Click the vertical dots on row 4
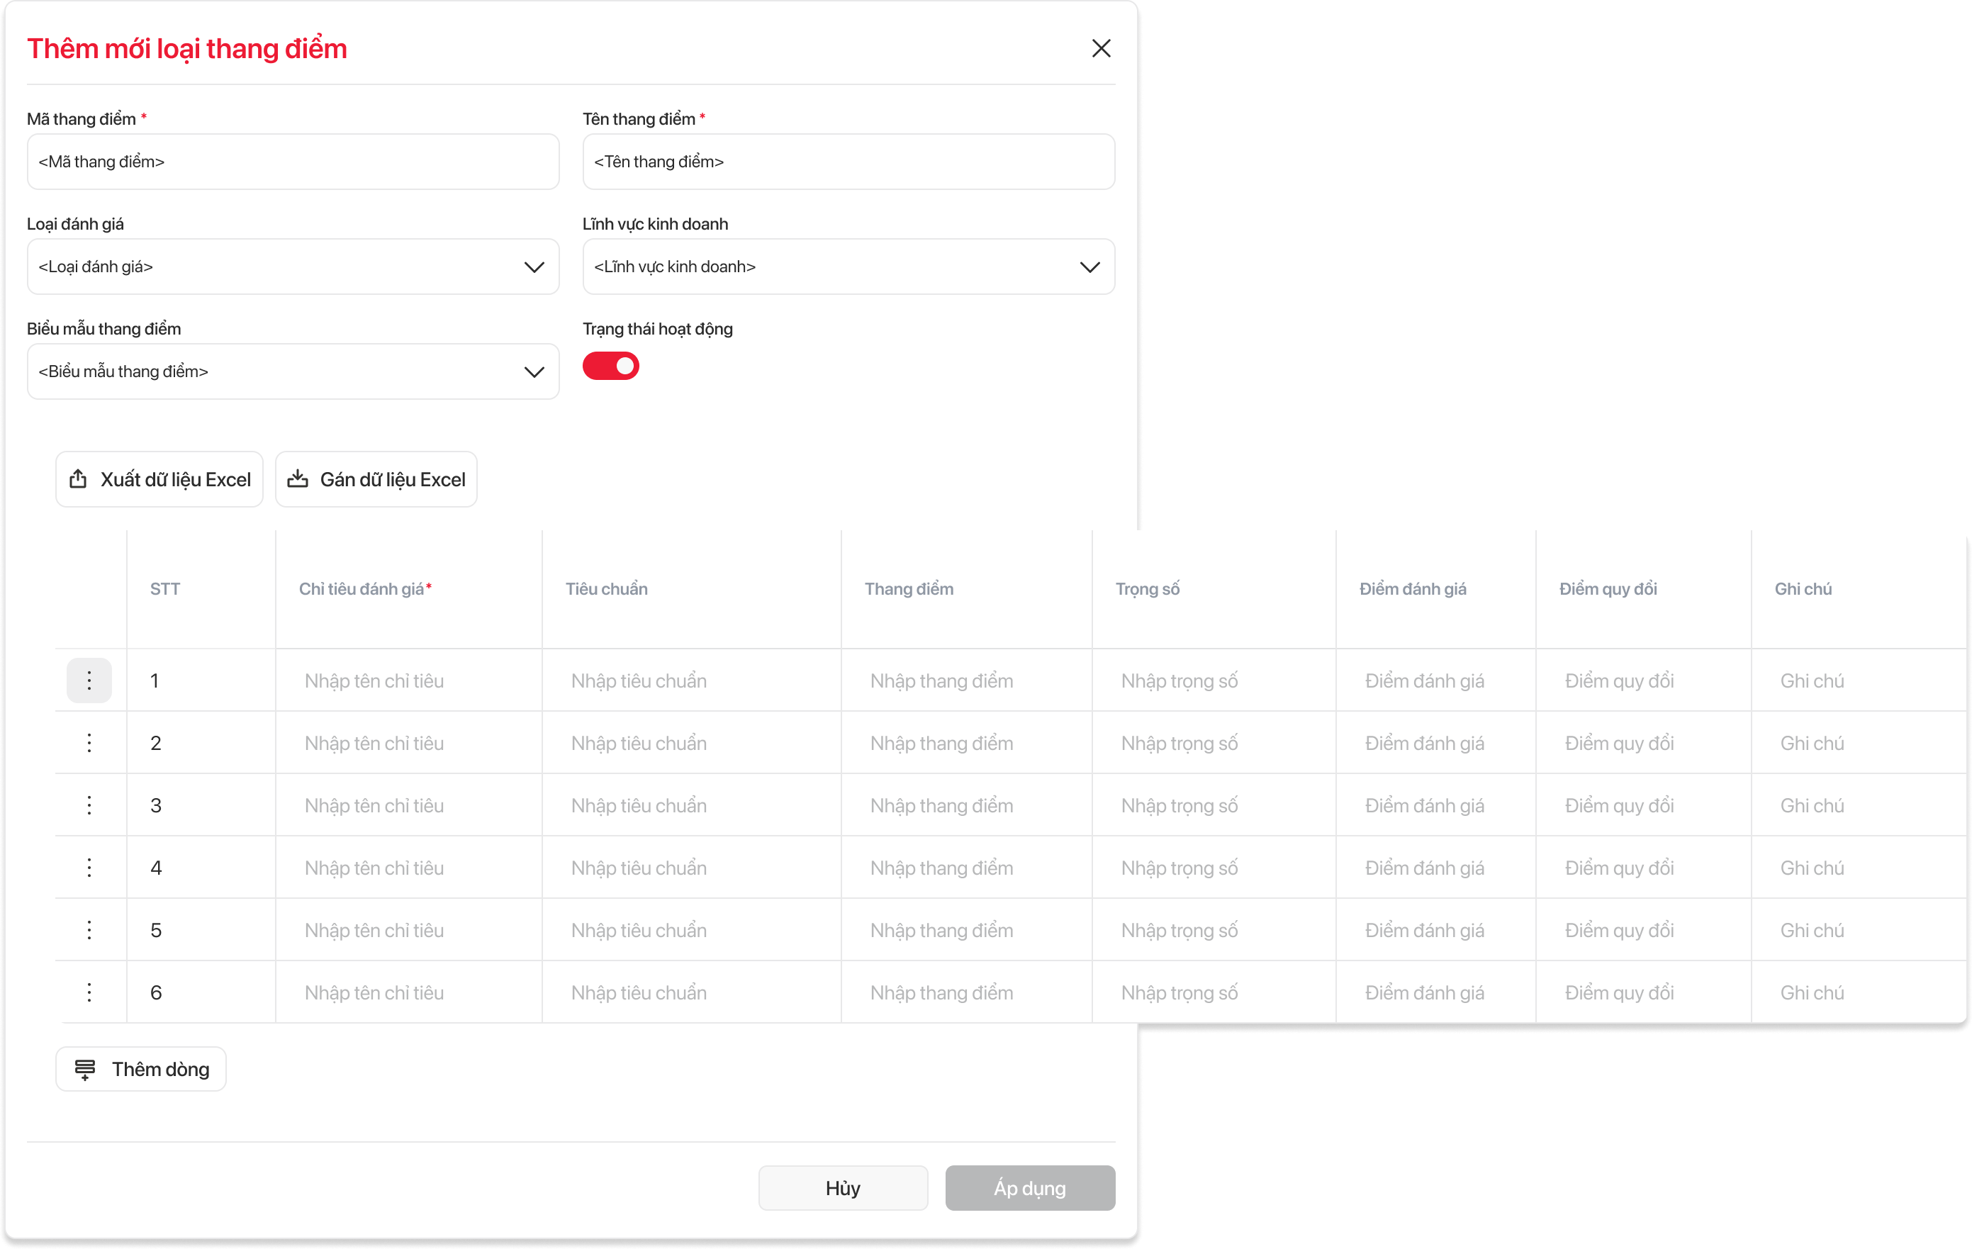The width and height of the screenshot is (1972, 1249). [89, 868]
